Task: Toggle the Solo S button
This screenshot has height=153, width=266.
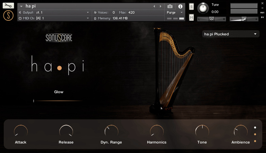Action: point(192,7)
